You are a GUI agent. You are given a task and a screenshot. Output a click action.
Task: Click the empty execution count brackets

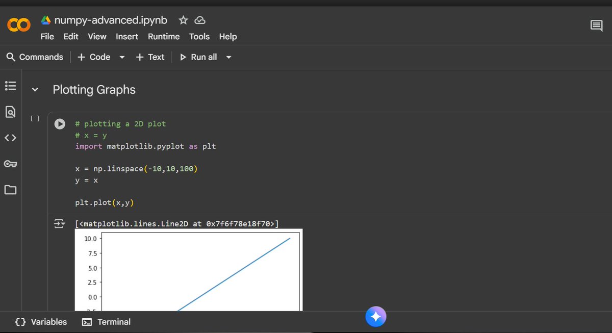(x=35, y=118)
